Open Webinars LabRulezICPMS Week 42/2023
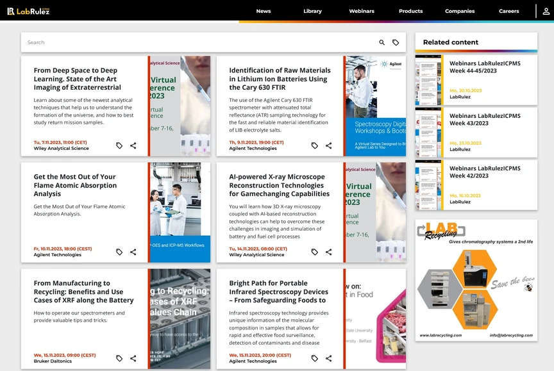 pyautogui.click(x=485, y=172)
